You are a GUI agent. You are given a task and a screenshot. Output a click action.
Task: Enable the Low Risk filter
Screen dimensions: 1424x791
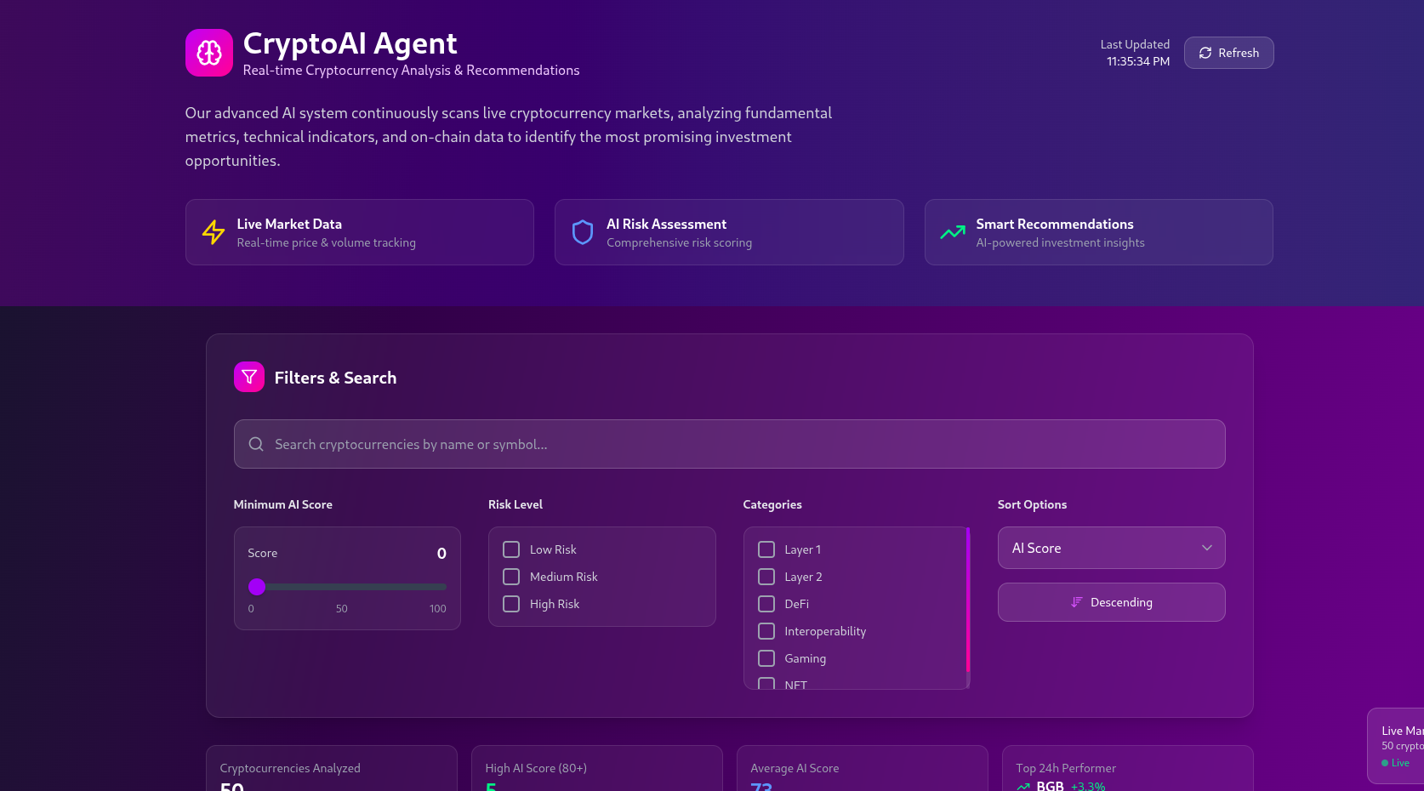[x=510, y=549]
